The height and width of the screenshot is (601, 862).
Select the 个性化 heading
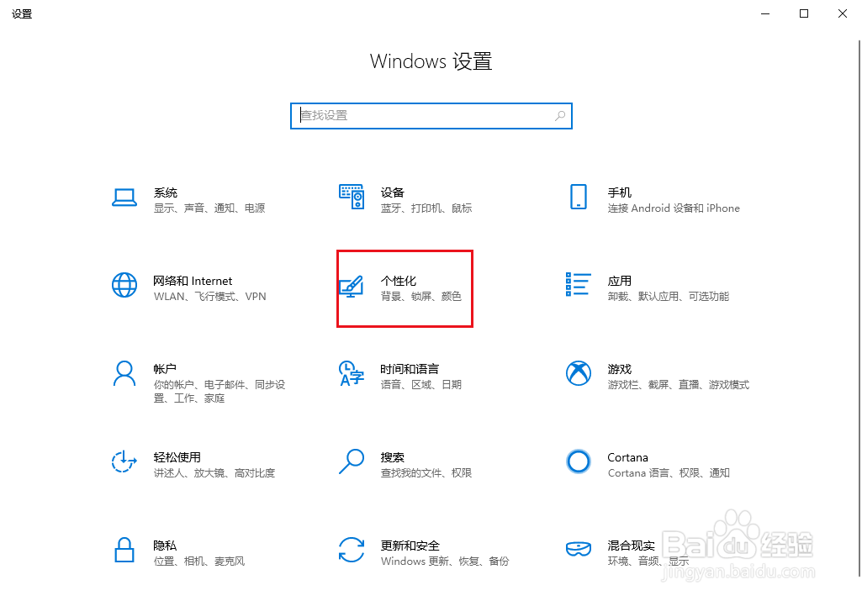[x=399, y=281]
